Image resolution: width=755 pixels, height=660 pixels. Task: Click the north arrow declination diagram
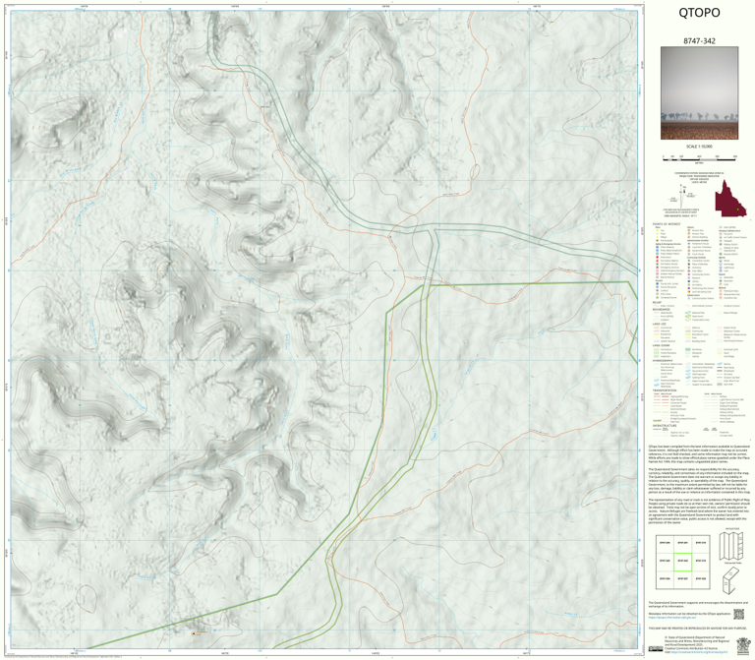pyautogui.click(x=683, y=198)
